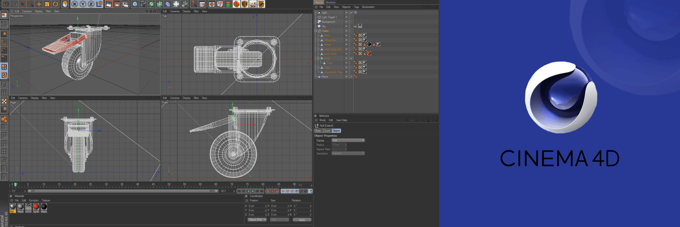Activate the Move tool
Image resolution: width=680 pixels, height=227 pixels.
(39, 4)
